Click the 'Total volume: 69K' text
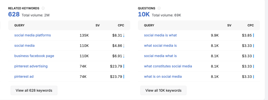The width and height of the screenshot is (268, 100). click(x=166, y=15)
